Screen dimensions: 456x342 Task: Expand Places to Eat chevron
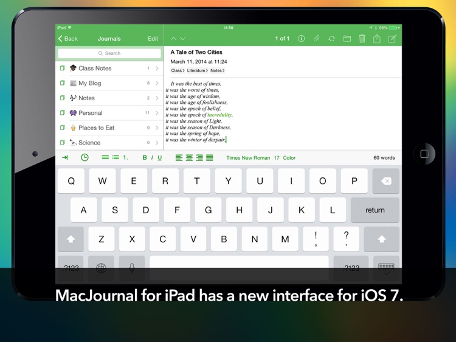tap(157, 128)
